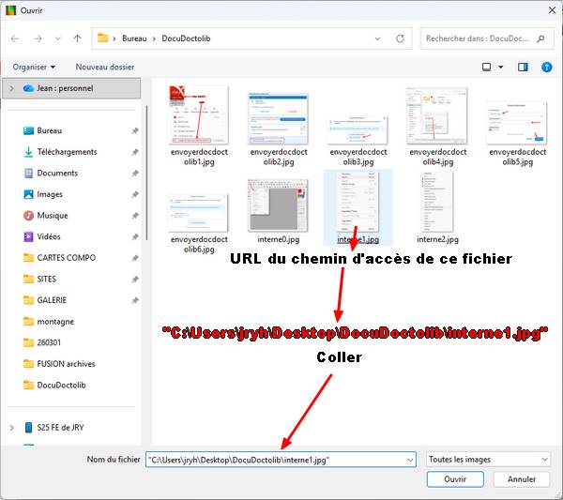Select 'S25 FE de JRY' phone device

60,428
